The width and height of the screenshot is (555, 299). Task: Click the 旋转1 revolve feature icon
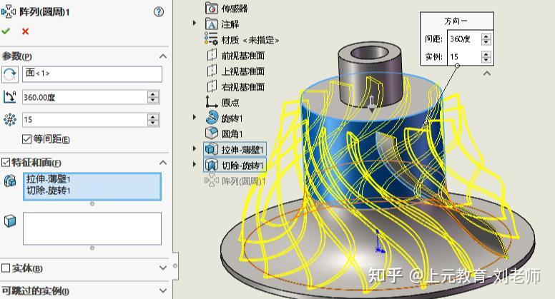click(212, 118)
